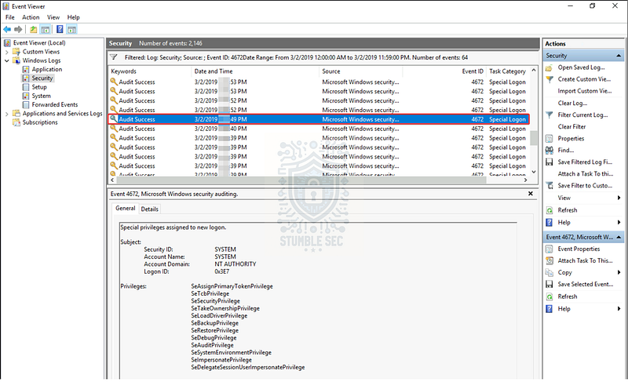Click the upper Refresh icon under Security actions
The width and height of the screenshot is (628, 389).
point(549,210)
